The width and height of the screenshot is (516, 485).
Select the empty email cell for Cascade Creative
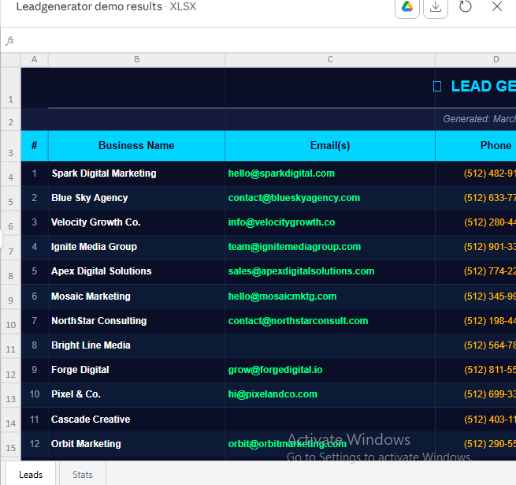click(x=330, y=419)
